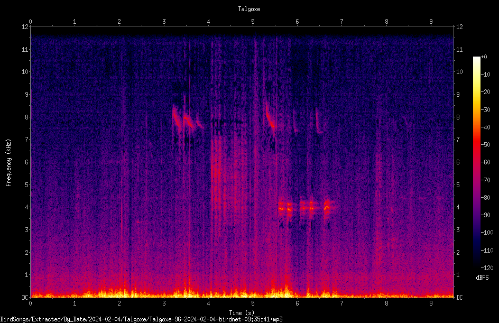Click the DC label on left axis
The height and width of the screenshot is (323, 499).
tap(25, 297)
